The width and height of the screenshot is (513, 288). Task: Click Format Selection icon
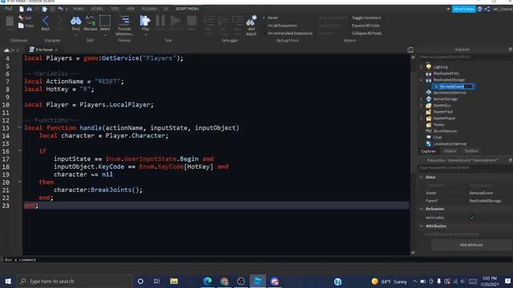(x=124, y=21)
